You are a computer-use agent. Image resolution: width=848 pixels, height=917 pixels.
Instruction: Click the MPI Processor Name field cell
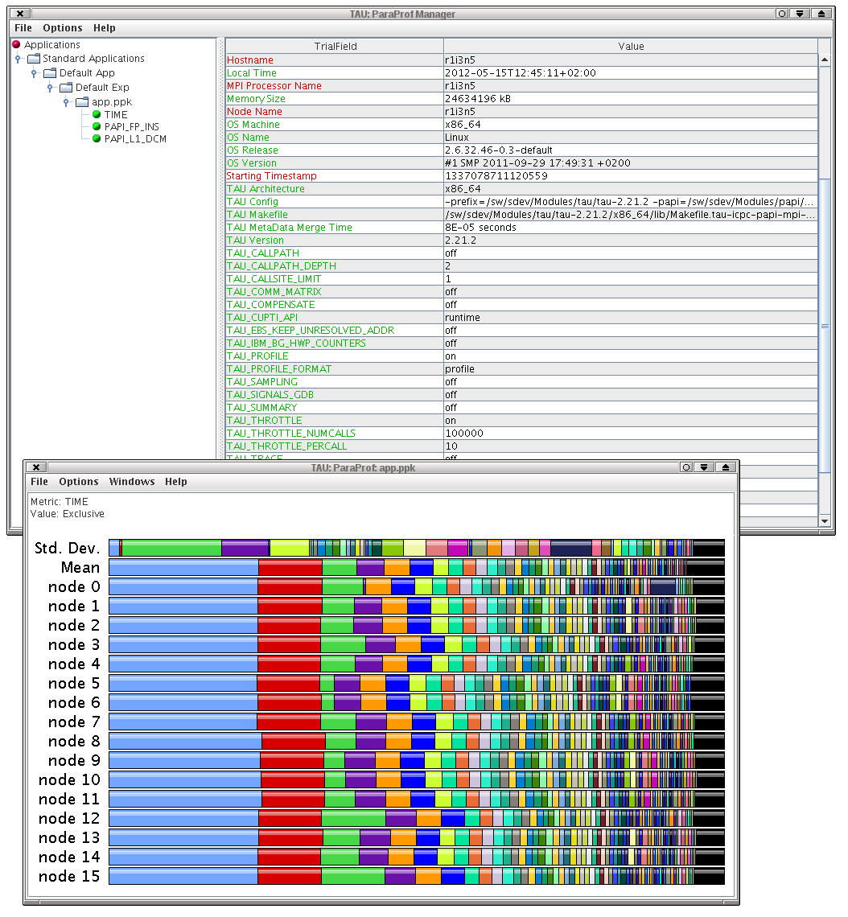pos(335,85)
